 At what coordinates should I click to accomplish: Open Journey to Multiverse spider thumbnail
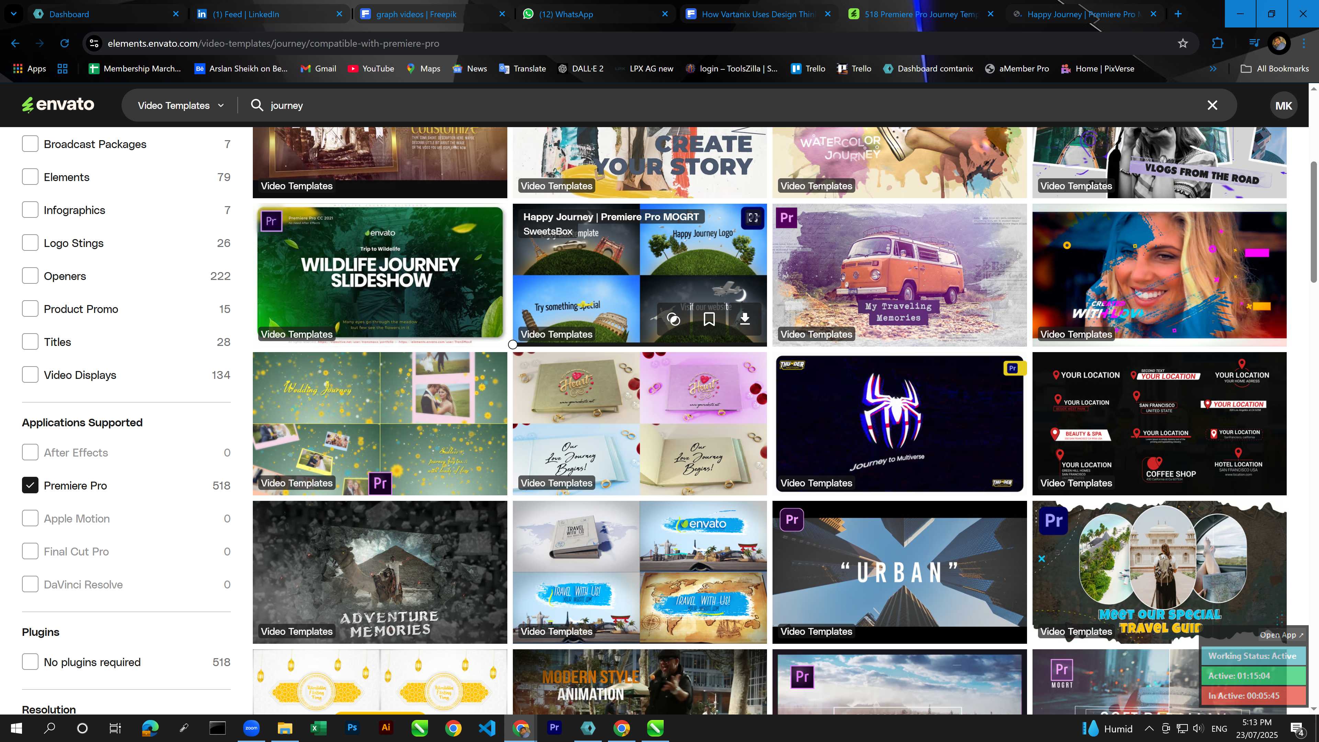pos(899,424)
